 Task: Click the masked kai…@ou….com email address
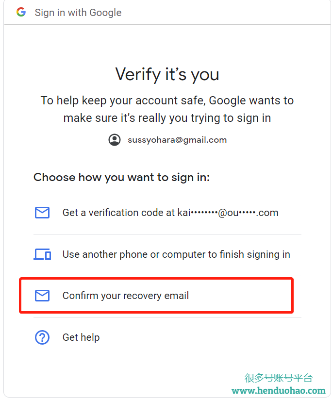(228, 213)
